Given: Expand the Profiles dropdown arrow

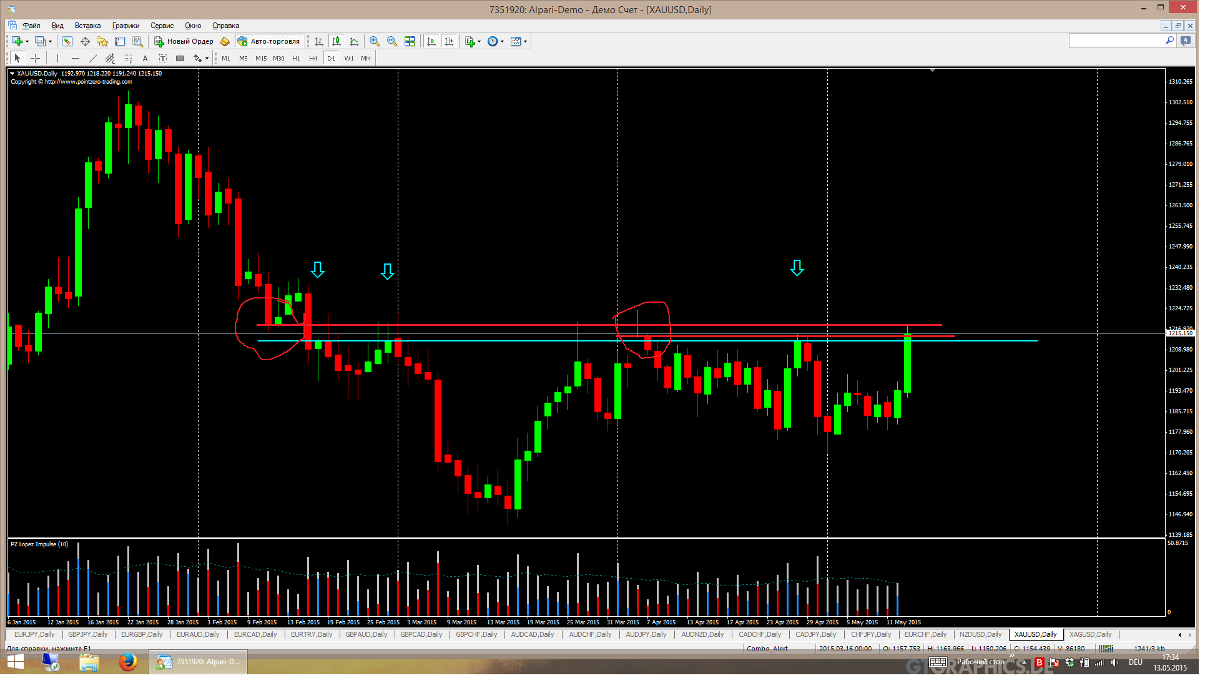Looking at the screenshot, I should (x=50, y=41).
